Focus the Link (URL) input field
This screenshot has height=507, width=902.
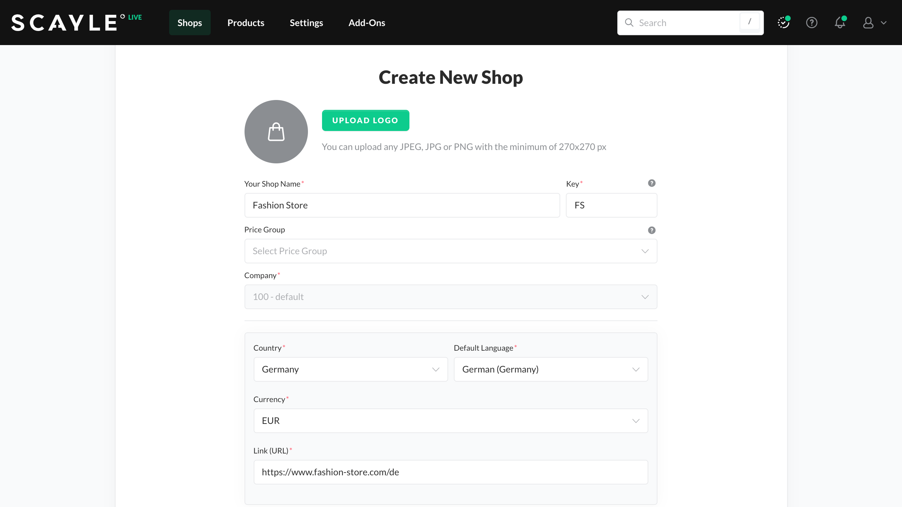[451, 472]
